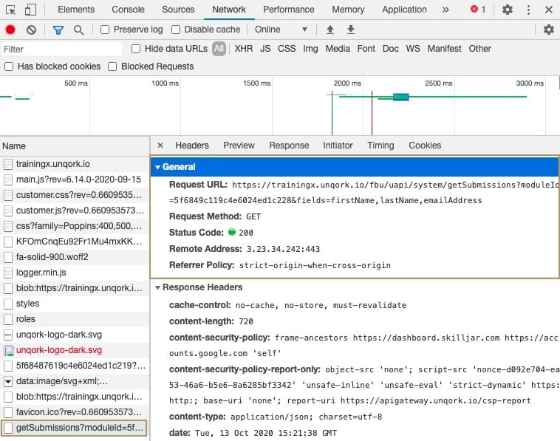Click the blue request bar in timeline overview
The height and width of the screenshot is (441, 560).
click(x=400, y=97)
